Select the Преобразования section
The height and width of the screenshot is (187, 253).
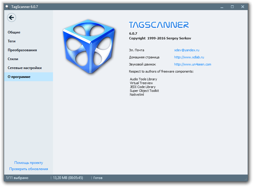22,50
